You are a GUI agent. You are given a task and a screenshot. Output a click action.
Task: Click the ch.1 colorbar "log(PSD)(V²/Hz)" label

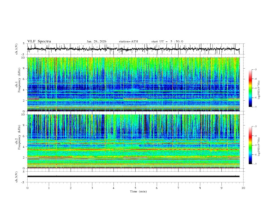[x=259, y=90]
